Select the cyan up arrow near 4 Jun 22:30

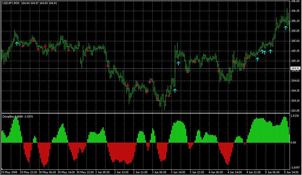(x=257, y=59)
